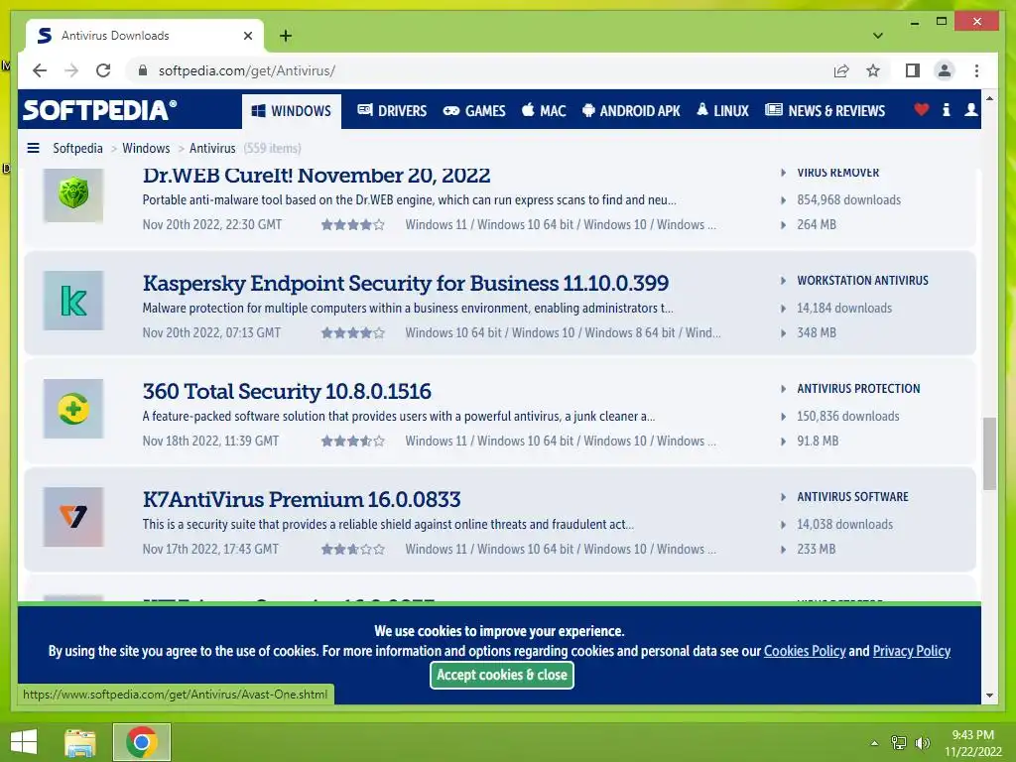Open NEWS & REVIEWS section
Viewport: 1016px width, 762px height.
pos(825,111)
